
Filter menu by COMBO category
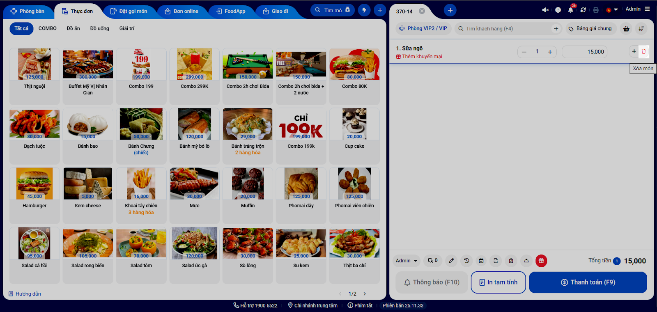48,28
